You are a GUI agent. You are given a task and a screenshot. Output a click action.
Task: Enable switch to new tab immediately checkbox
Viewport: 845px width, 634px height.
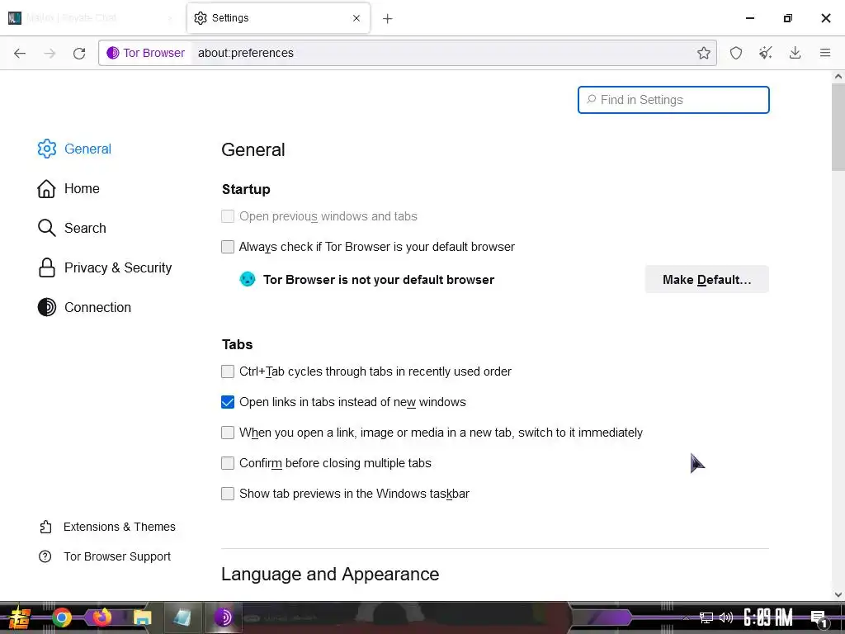(x=228, y=433)
